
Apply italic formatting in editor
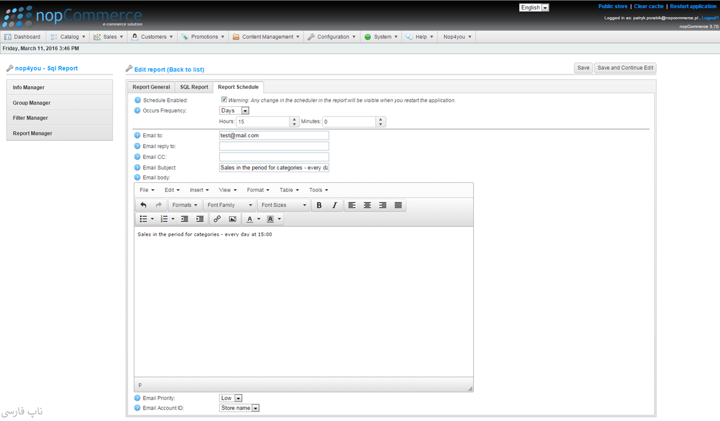pyautogui.click(x=334, y=205)
